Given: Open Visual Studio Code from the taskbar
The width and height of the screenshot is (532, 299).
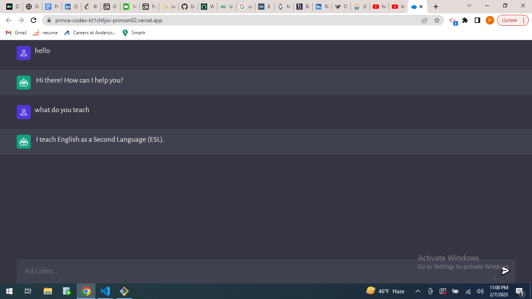Looking at the screenshot, I should 105,291.
